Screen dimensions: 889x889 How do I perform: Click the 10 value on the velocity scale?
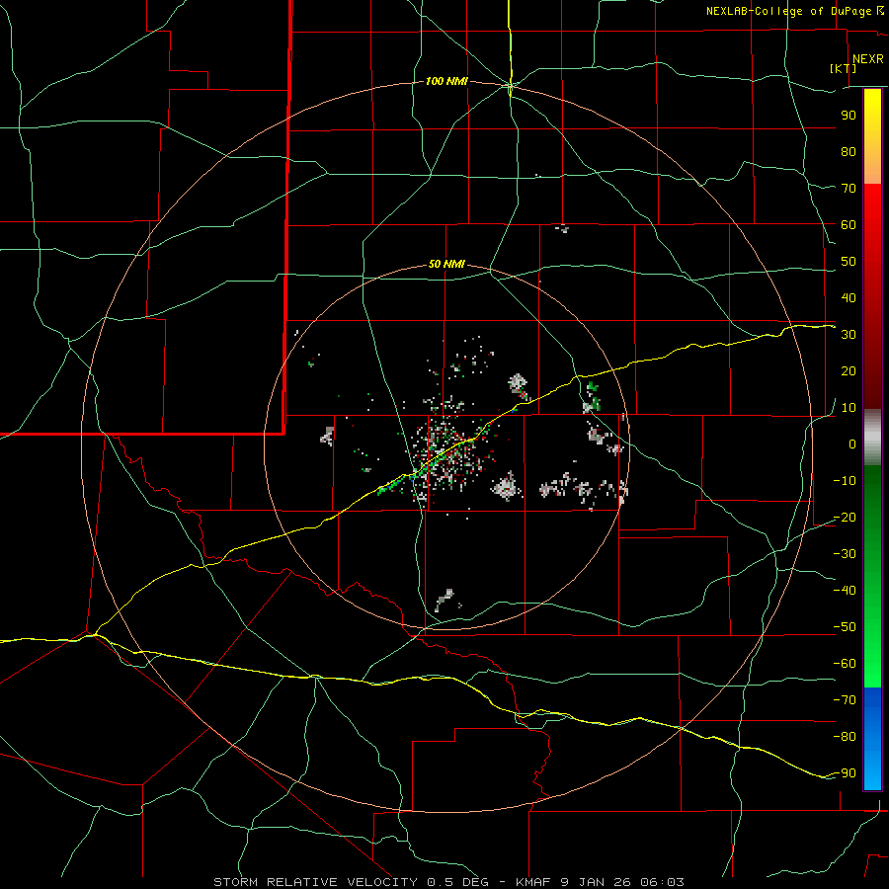click(849, 408)
